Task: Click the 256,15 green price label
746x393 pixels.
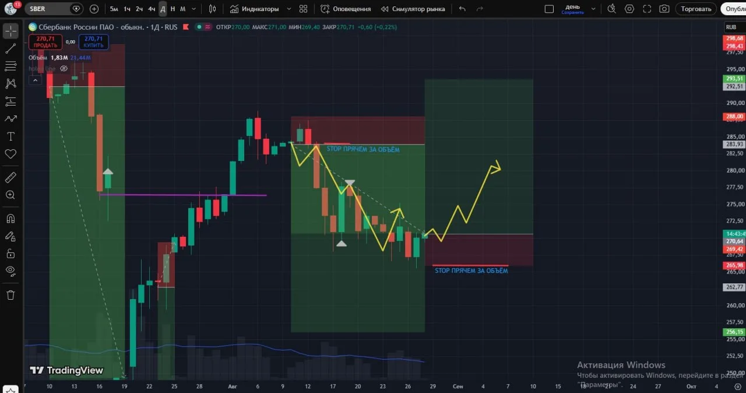Action: pos(734,332)
